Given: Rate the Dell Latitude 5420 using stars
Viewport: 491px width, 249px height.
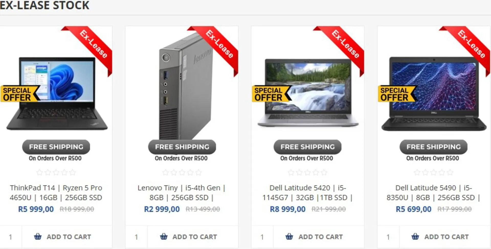Looking at the screenshot, I should 308,173.
